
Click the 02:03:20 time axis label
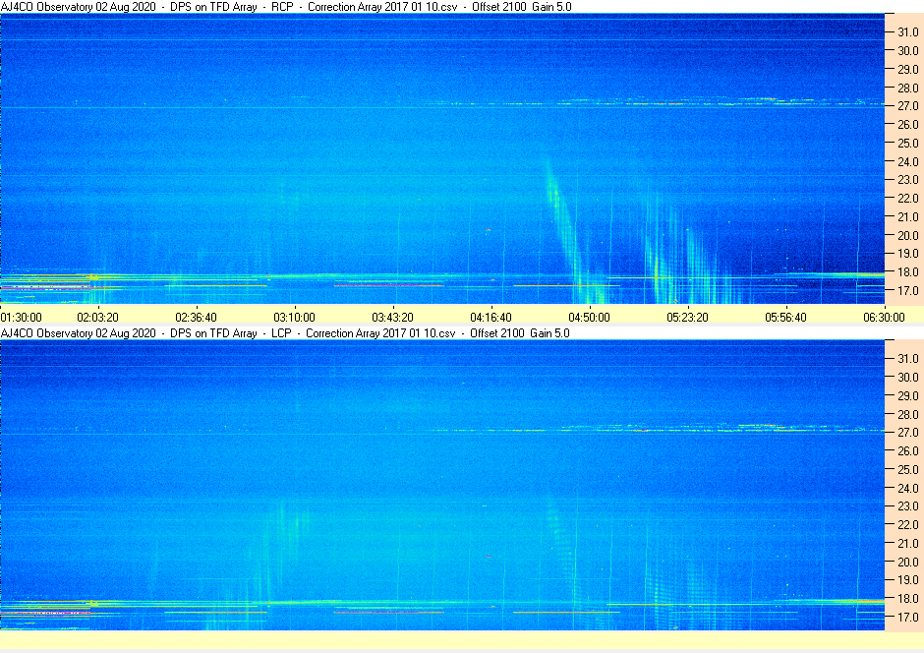98,317
